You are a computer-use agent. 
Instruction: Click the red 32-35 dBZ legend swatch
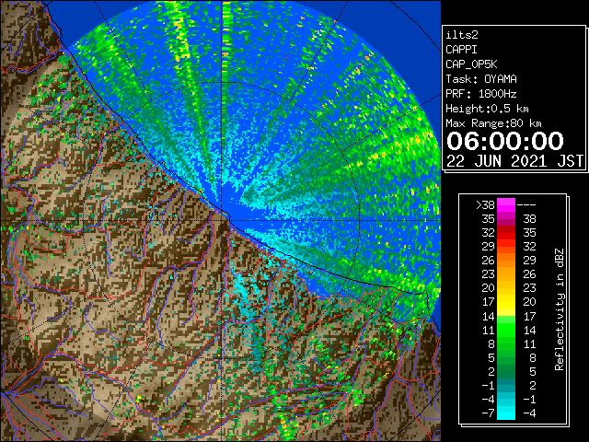click(x=506, y=233)
